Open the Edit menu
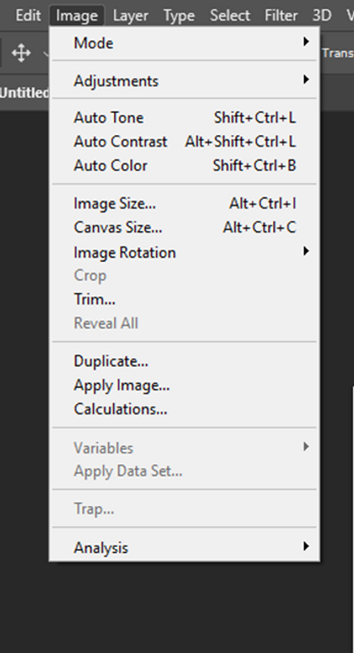Viewport: 354px width, 653px height. (x=28, y=15)
